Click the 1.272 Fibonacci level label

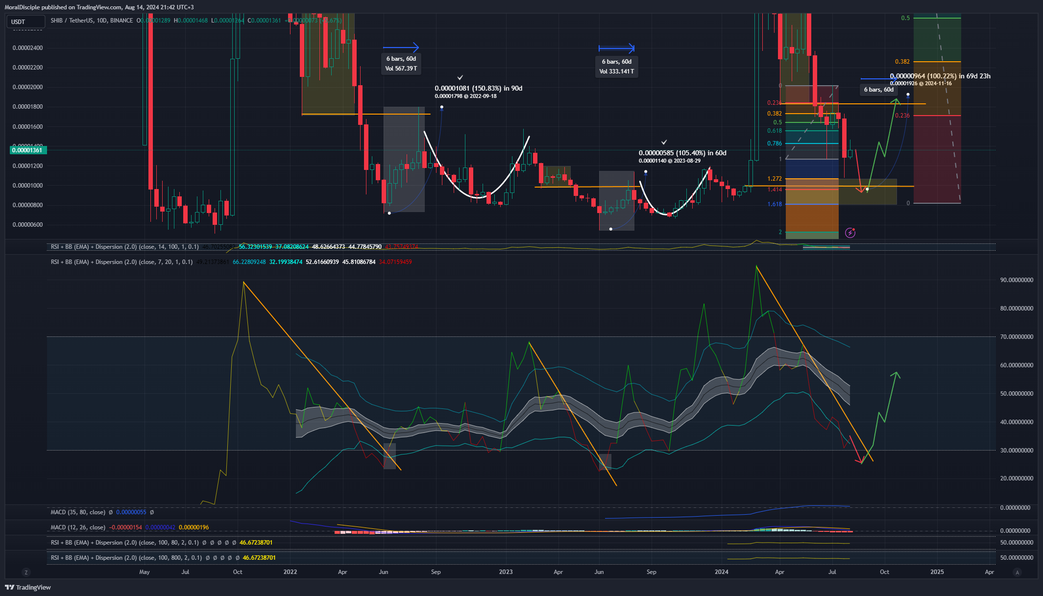(775, 179)
